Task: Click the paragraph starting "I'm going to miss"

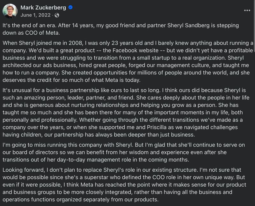Action: point(124,152)
